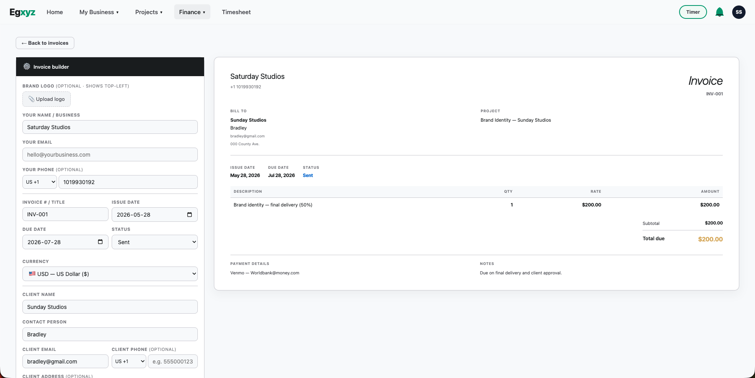Edit your phone number field
The image size is (755, 378).
point(128,182)
